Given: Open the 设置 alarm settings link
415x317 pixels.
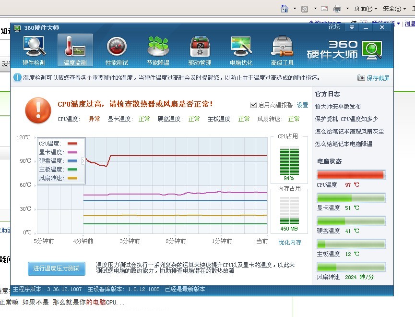Looking at the screenshot, I should (302, 105).
